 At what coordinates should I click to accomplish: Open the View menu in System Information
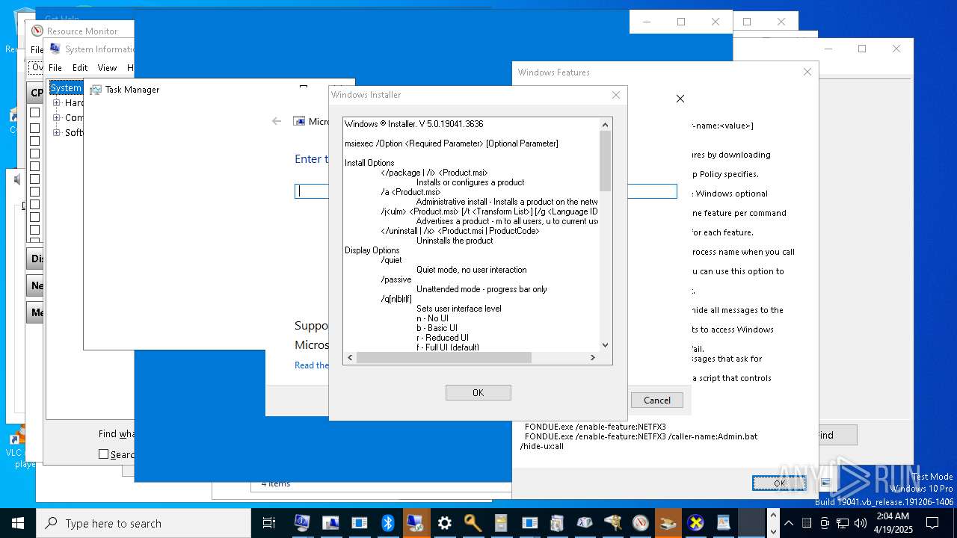pos(107,68)
